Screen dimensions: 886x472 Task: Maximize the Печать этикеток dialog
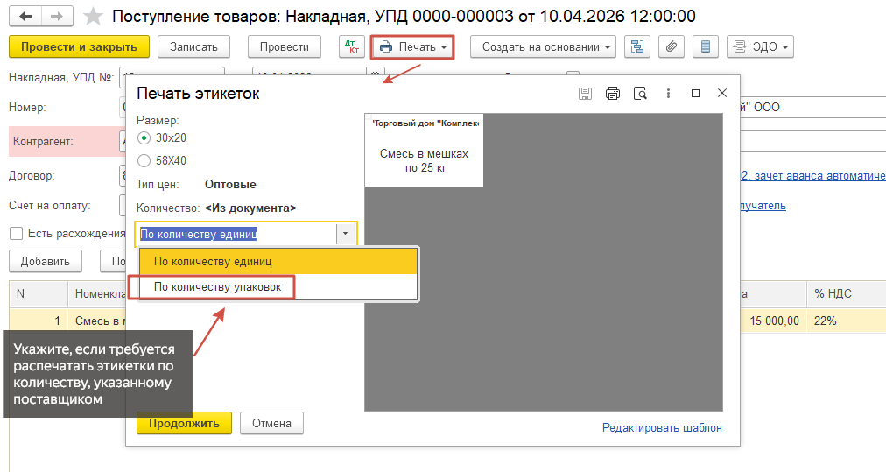(x=695, y=94)
